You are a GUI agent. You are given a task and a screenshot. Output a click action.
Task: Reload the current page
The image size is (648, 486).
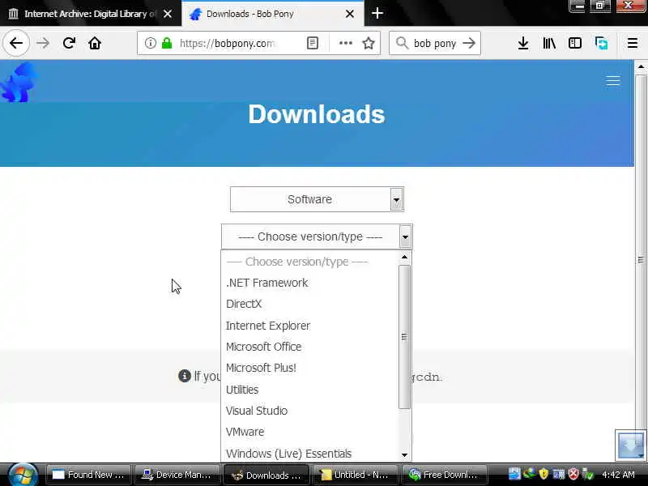[69, 43]
